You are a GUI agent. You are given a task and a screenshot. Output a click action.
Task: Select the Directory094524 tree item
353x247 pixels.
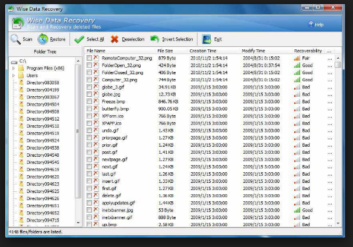[x=43, y=140]
